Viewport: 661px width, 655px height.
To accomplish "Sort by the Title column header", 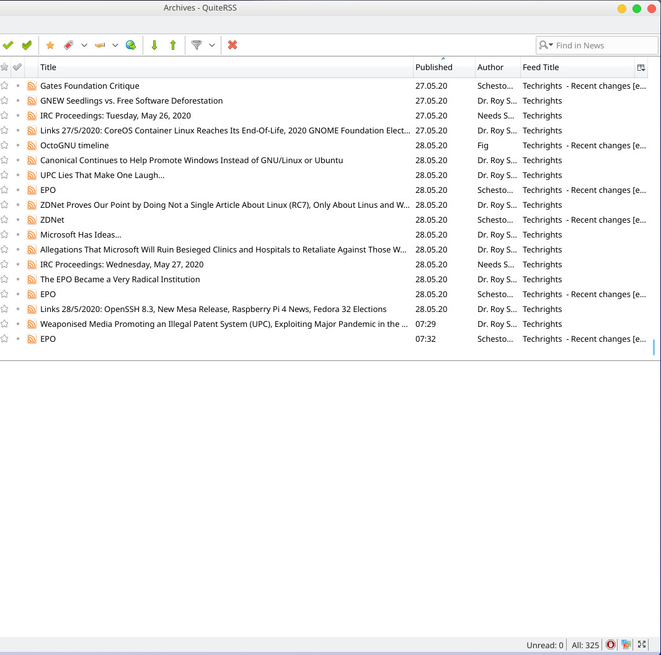I will (226, 68).
